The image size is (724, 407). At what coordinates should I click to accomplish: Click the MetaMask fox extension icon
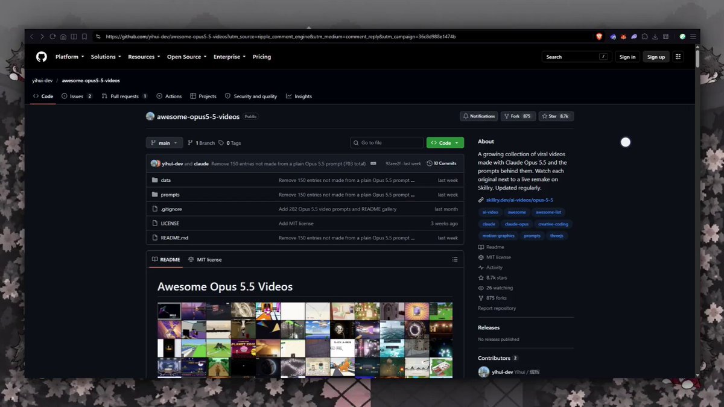624,37
